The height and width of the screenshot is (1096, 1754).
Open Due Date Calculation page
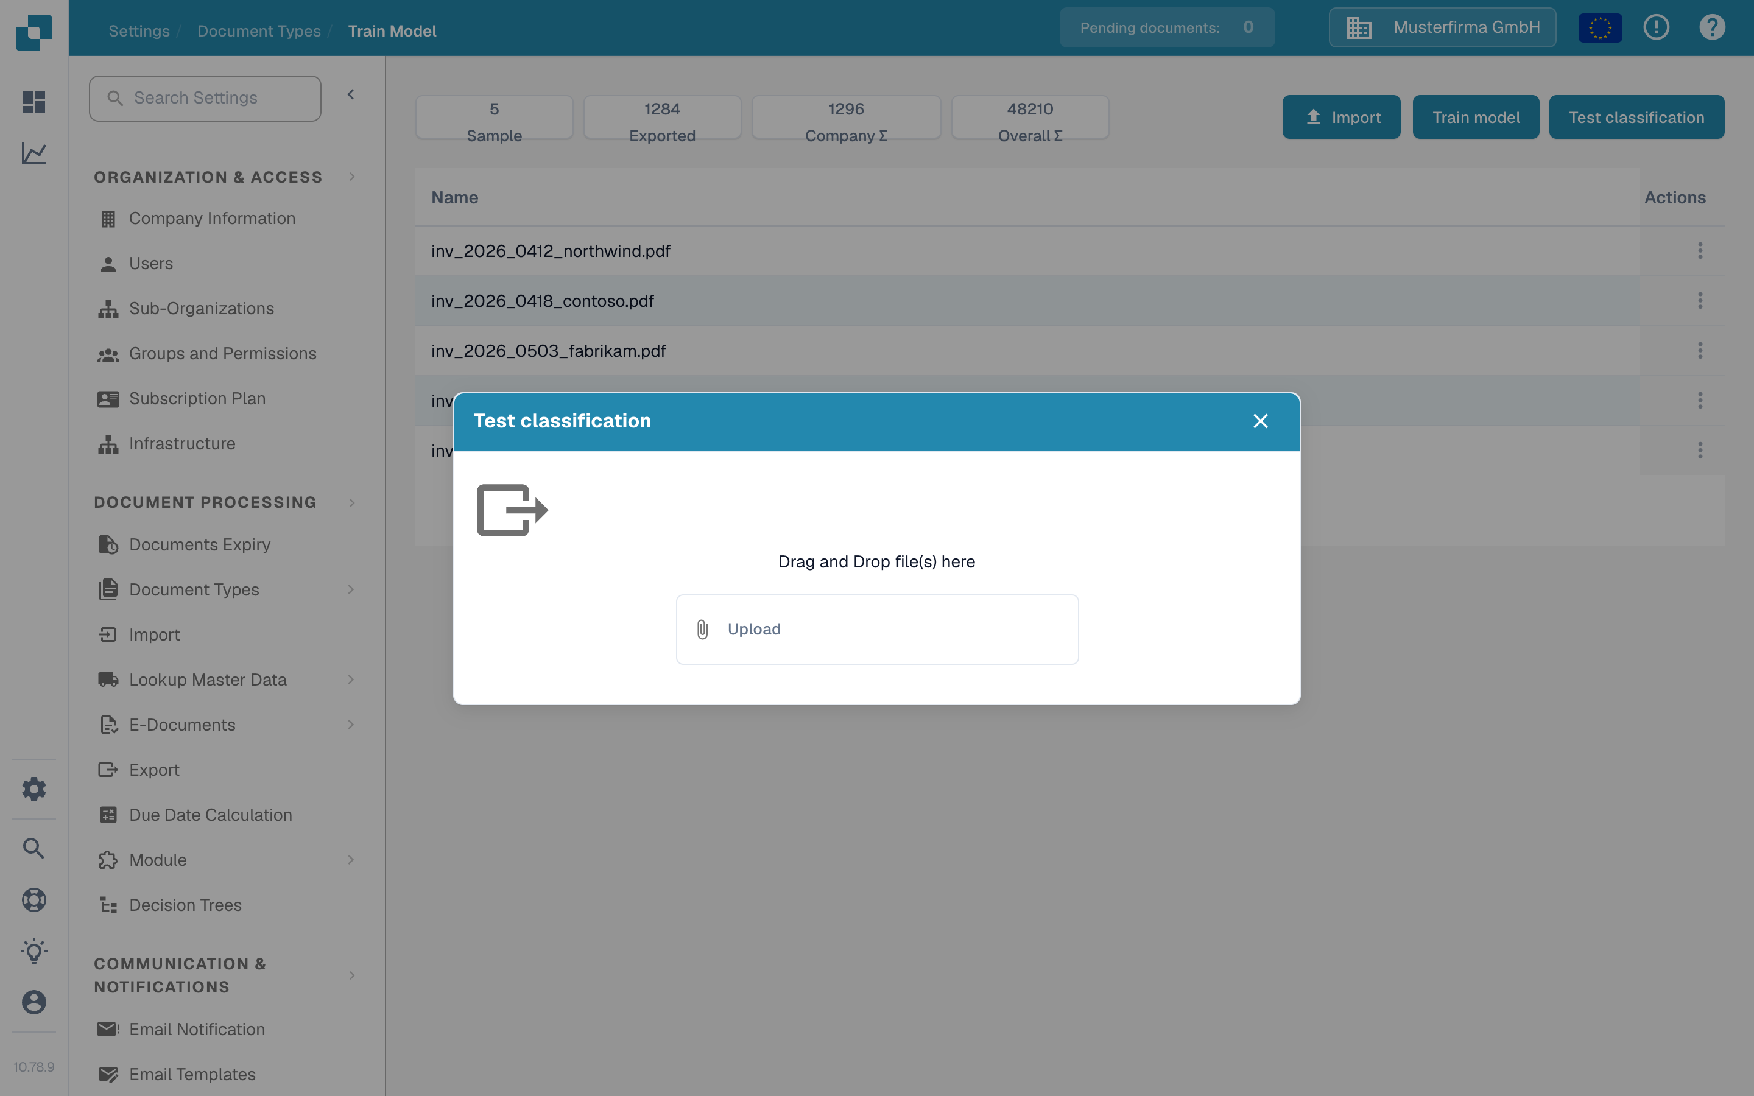[210, 815]
